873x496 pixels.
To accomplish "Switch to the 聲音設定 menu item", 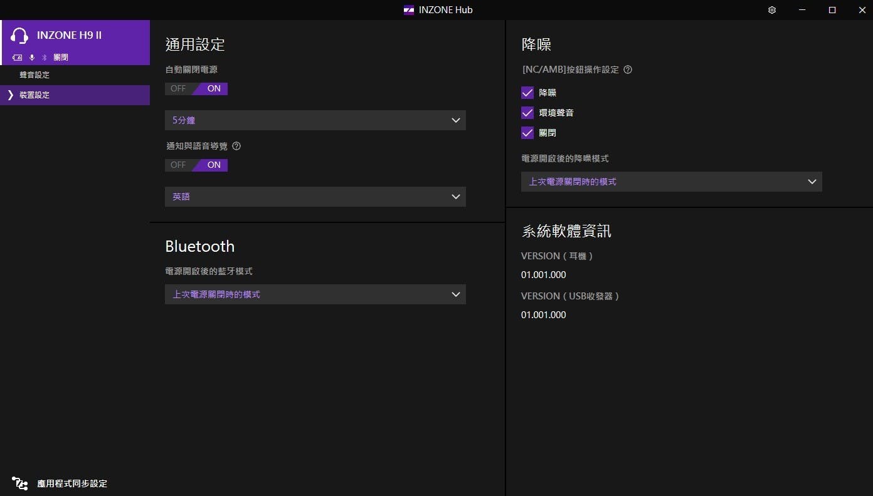I will [34, 75].
